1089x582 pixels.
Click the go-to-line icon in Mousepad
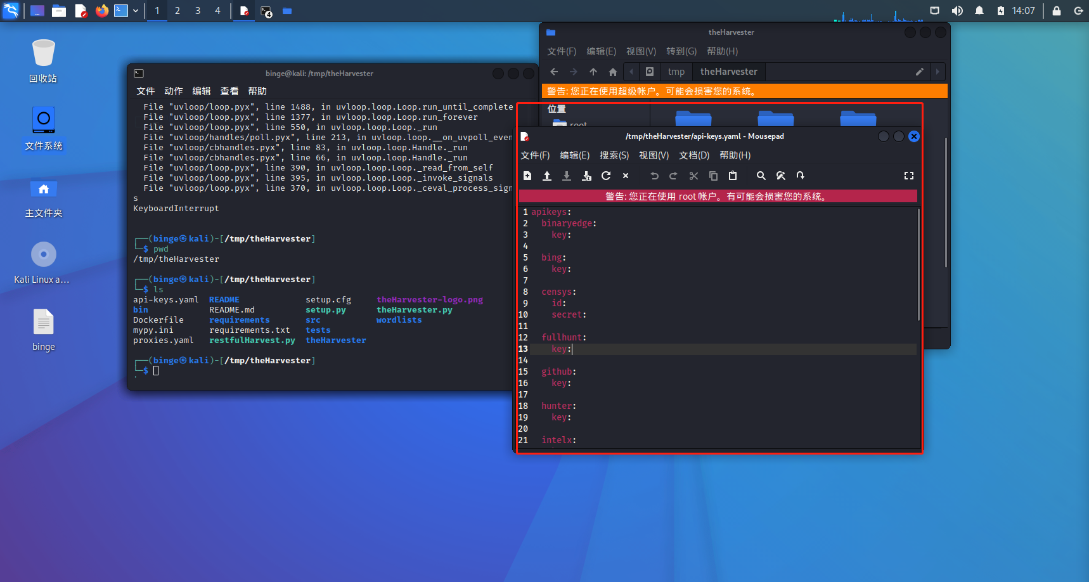(801, 176)
